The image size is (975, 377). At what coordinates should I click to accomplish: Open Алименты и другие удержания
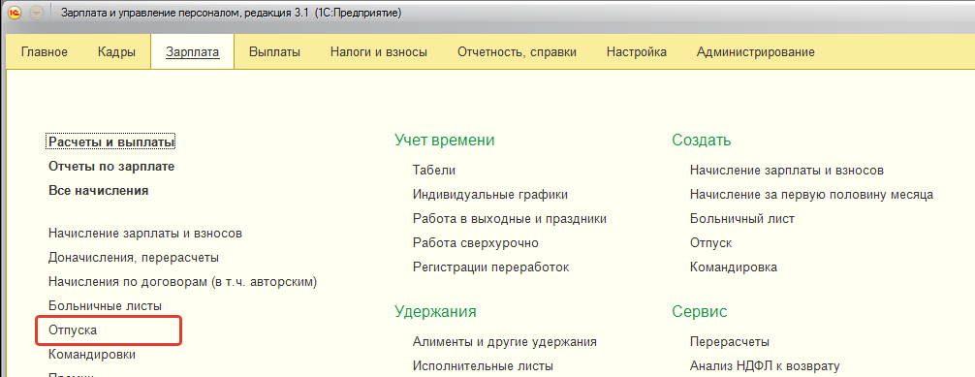pos(505,341)
